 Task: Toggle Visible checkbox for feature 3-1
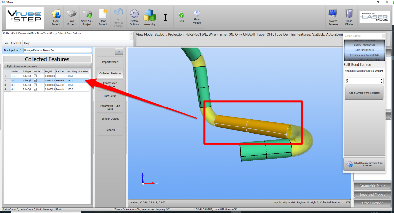[x=35, y=85]
